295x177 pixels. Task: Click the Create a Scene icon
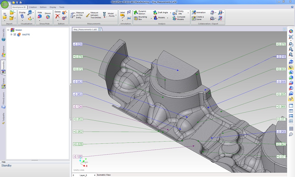point(194,18)
